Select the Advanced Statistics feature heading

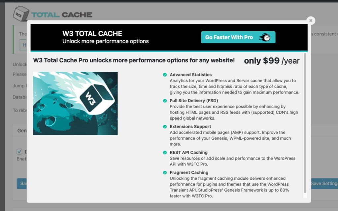(x=190, y=75)
